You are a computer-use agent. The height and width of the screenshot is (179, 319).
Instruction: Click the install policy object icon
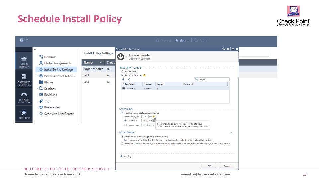[121, 57]
